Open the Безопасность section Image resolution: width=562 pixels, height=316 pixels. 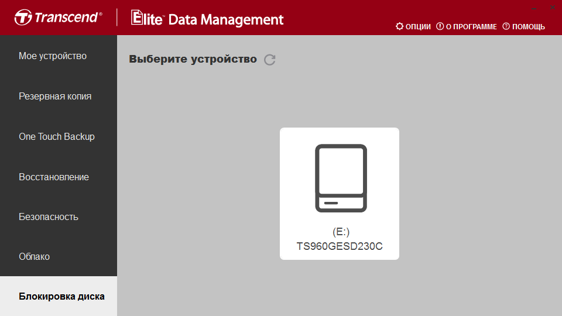click(x=59, y=217)
